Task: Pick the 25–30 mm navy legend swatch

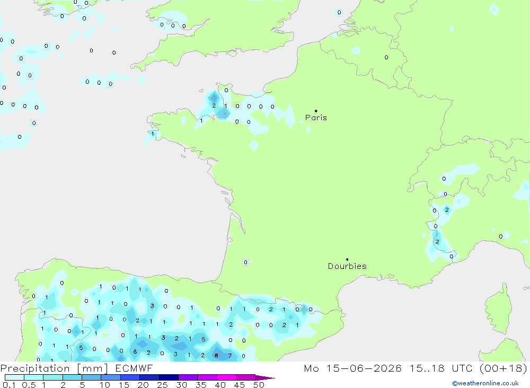Action: [169, 377]
